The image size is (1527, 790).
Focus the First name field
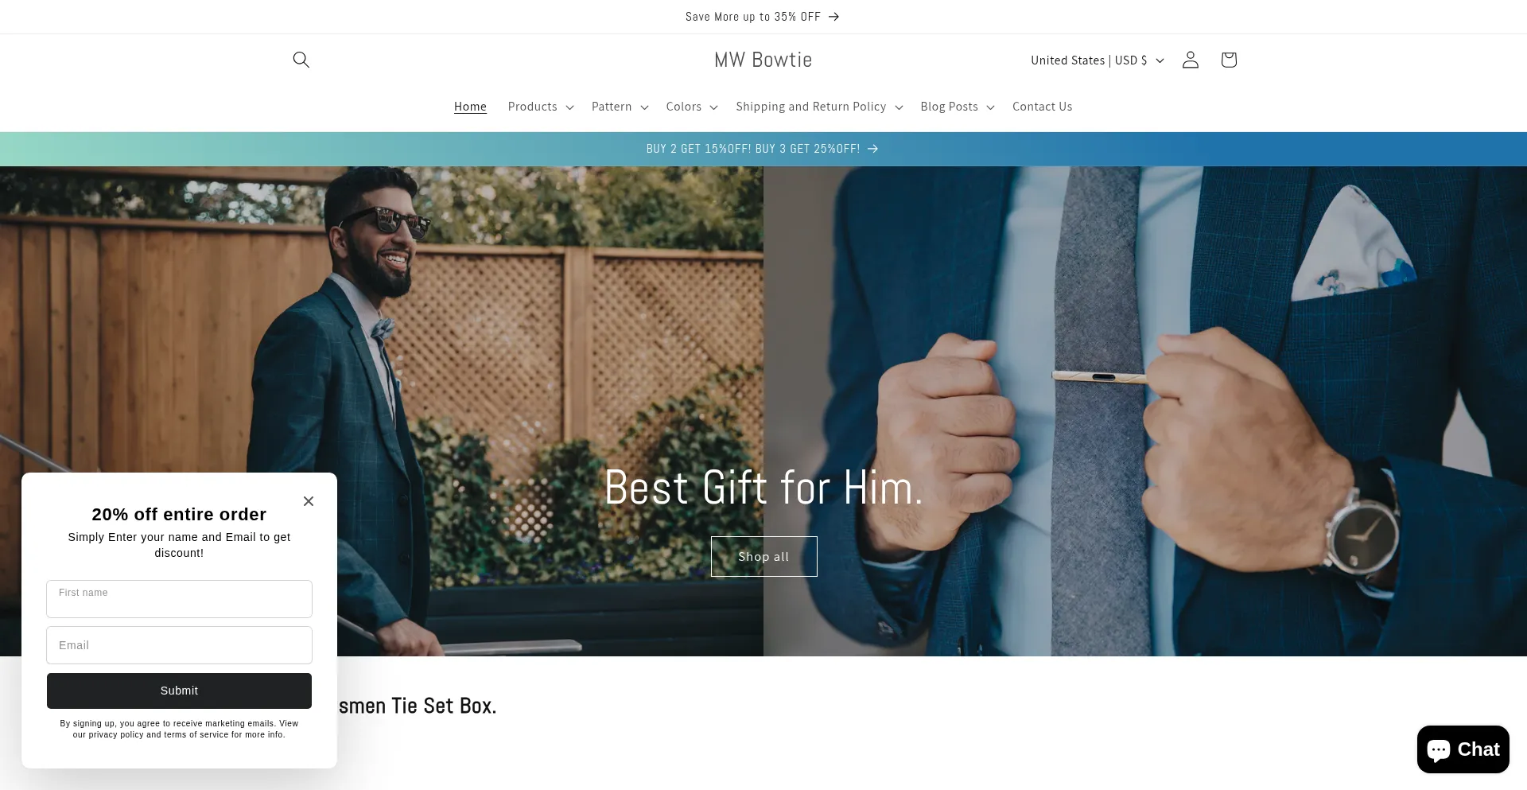tap(179, 598)
